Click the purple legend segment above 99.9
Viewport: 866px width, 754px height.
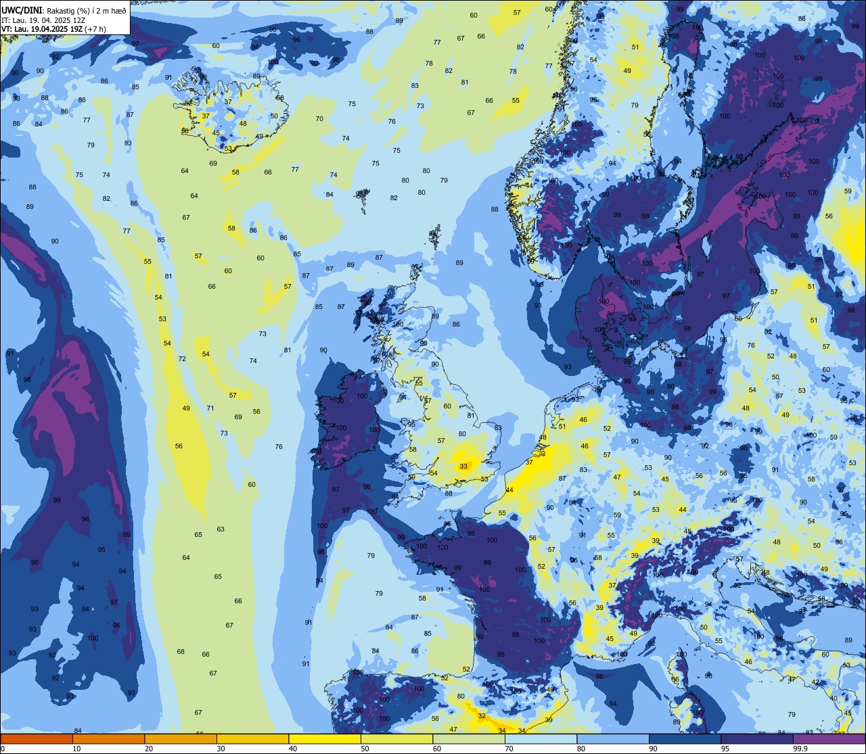point(829,739)
